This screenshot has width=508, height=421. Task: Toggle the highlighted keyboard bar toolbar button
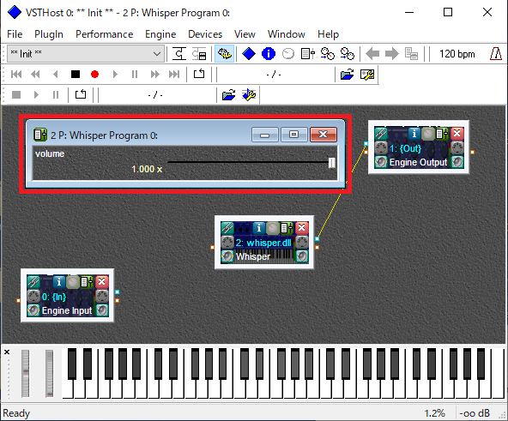[x=224, y=54]
